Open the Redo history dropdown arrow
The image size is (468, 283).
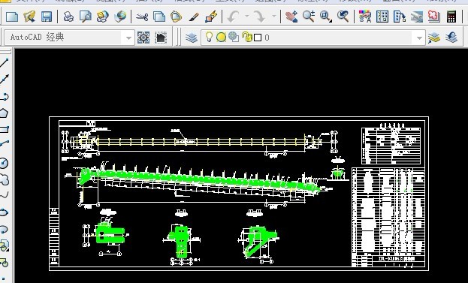(274, 17)
